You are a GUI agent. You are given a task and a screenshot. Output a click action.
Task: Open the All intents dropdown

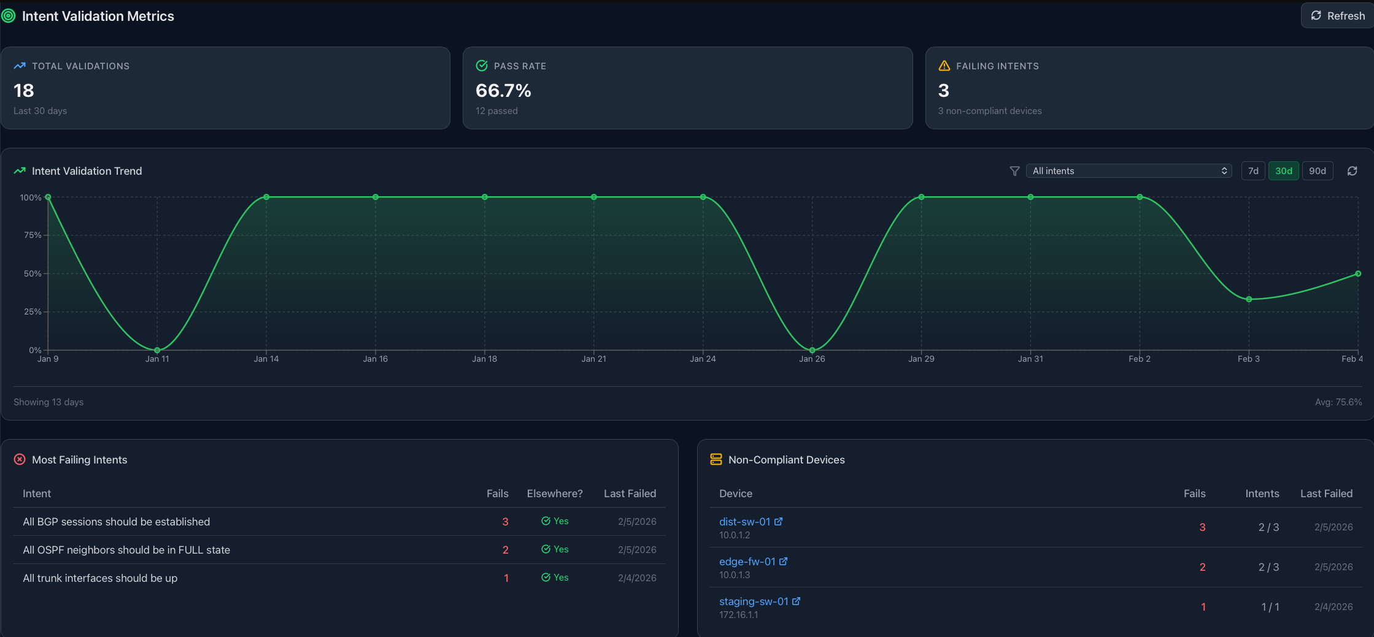[x=1129, y=170]
